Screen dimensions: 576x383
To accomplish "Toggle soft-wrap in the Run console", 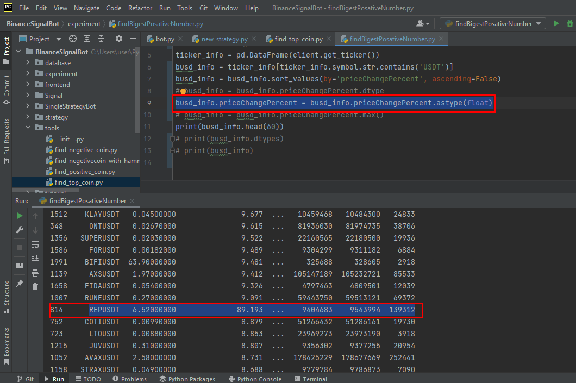I will click(35, 244).
